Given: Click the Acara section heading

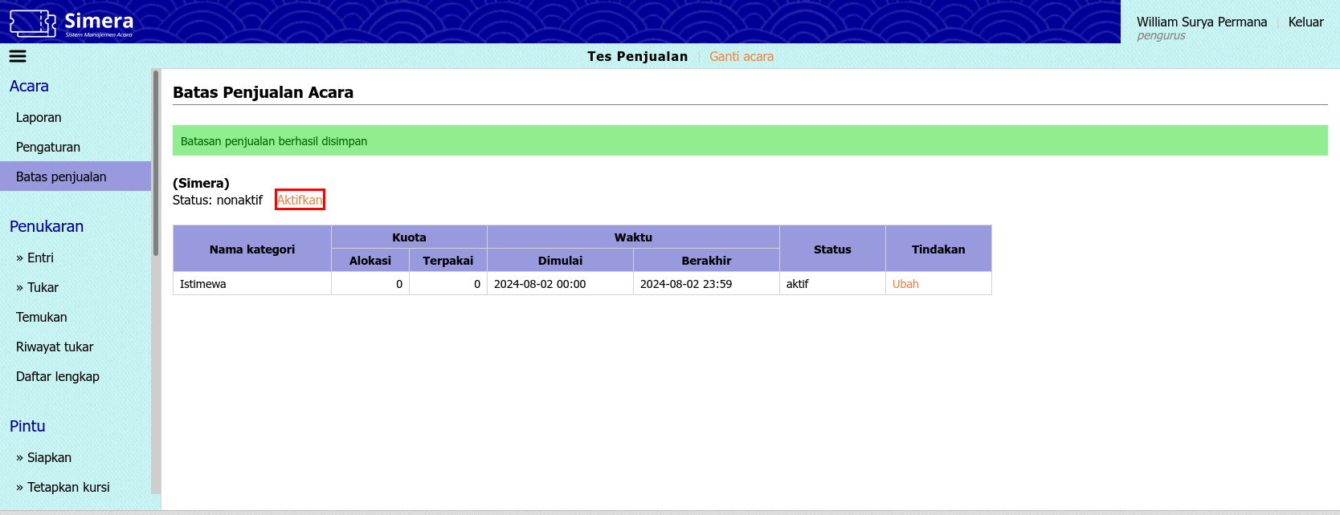Looking at the screenshot, I should point(29,86).
